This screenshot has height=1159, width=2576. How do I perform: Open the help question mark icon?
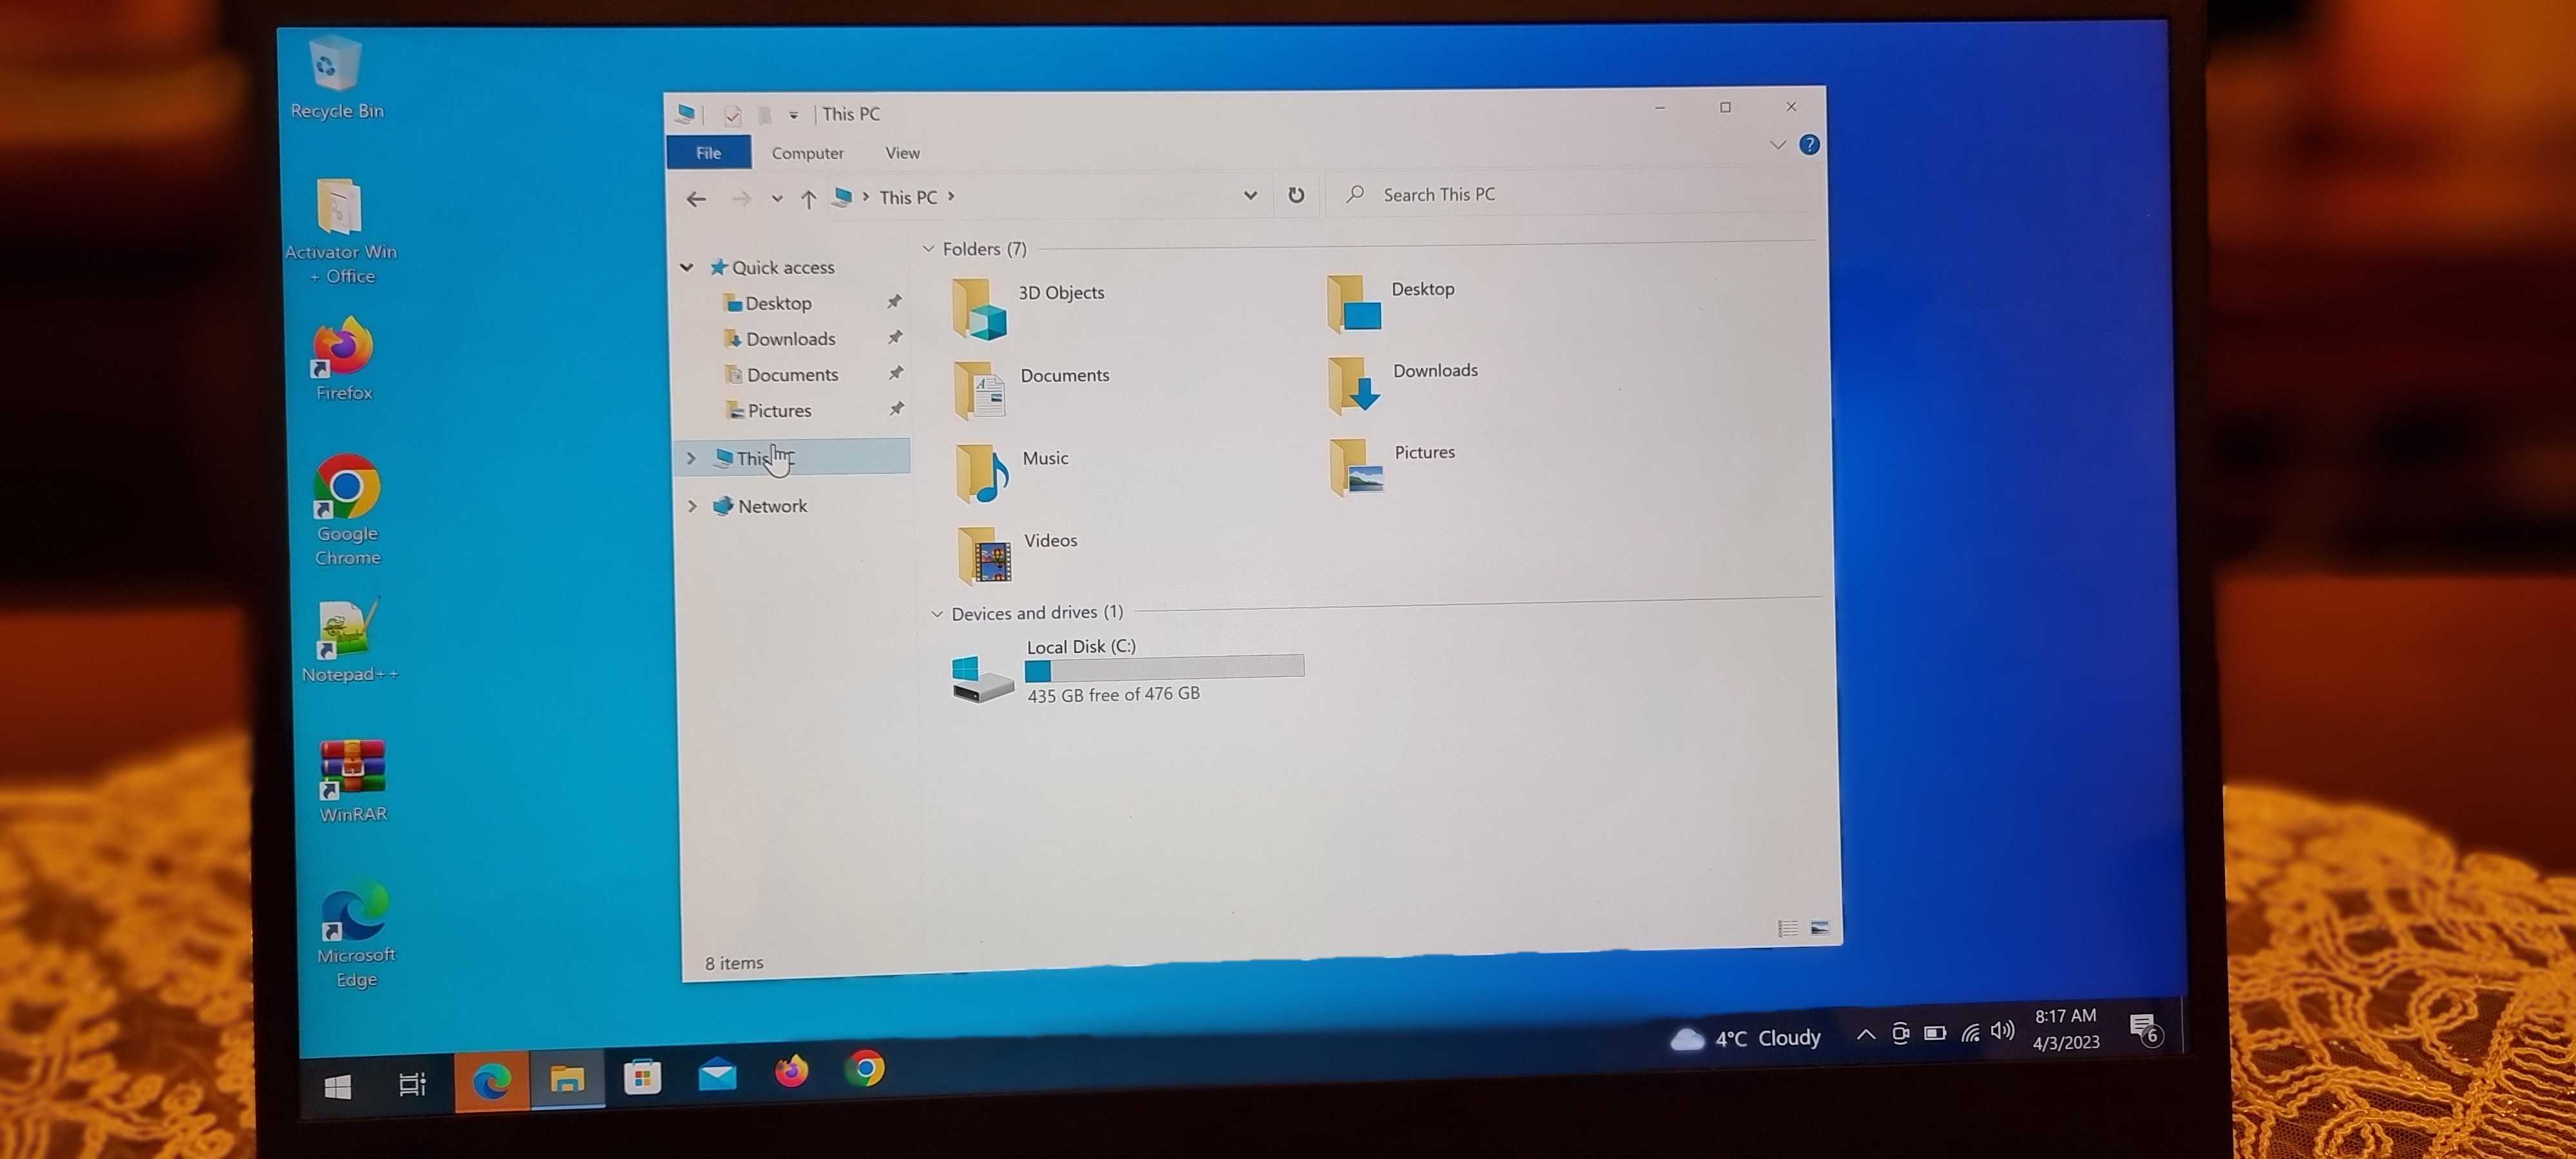(1809, 145)
